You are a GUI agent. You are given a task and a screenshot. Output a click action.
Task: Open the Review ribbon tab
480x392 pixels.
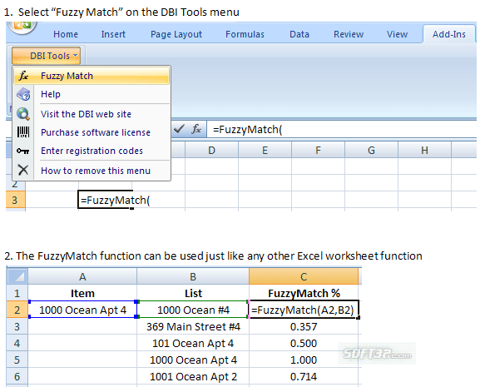pos(349,34)
